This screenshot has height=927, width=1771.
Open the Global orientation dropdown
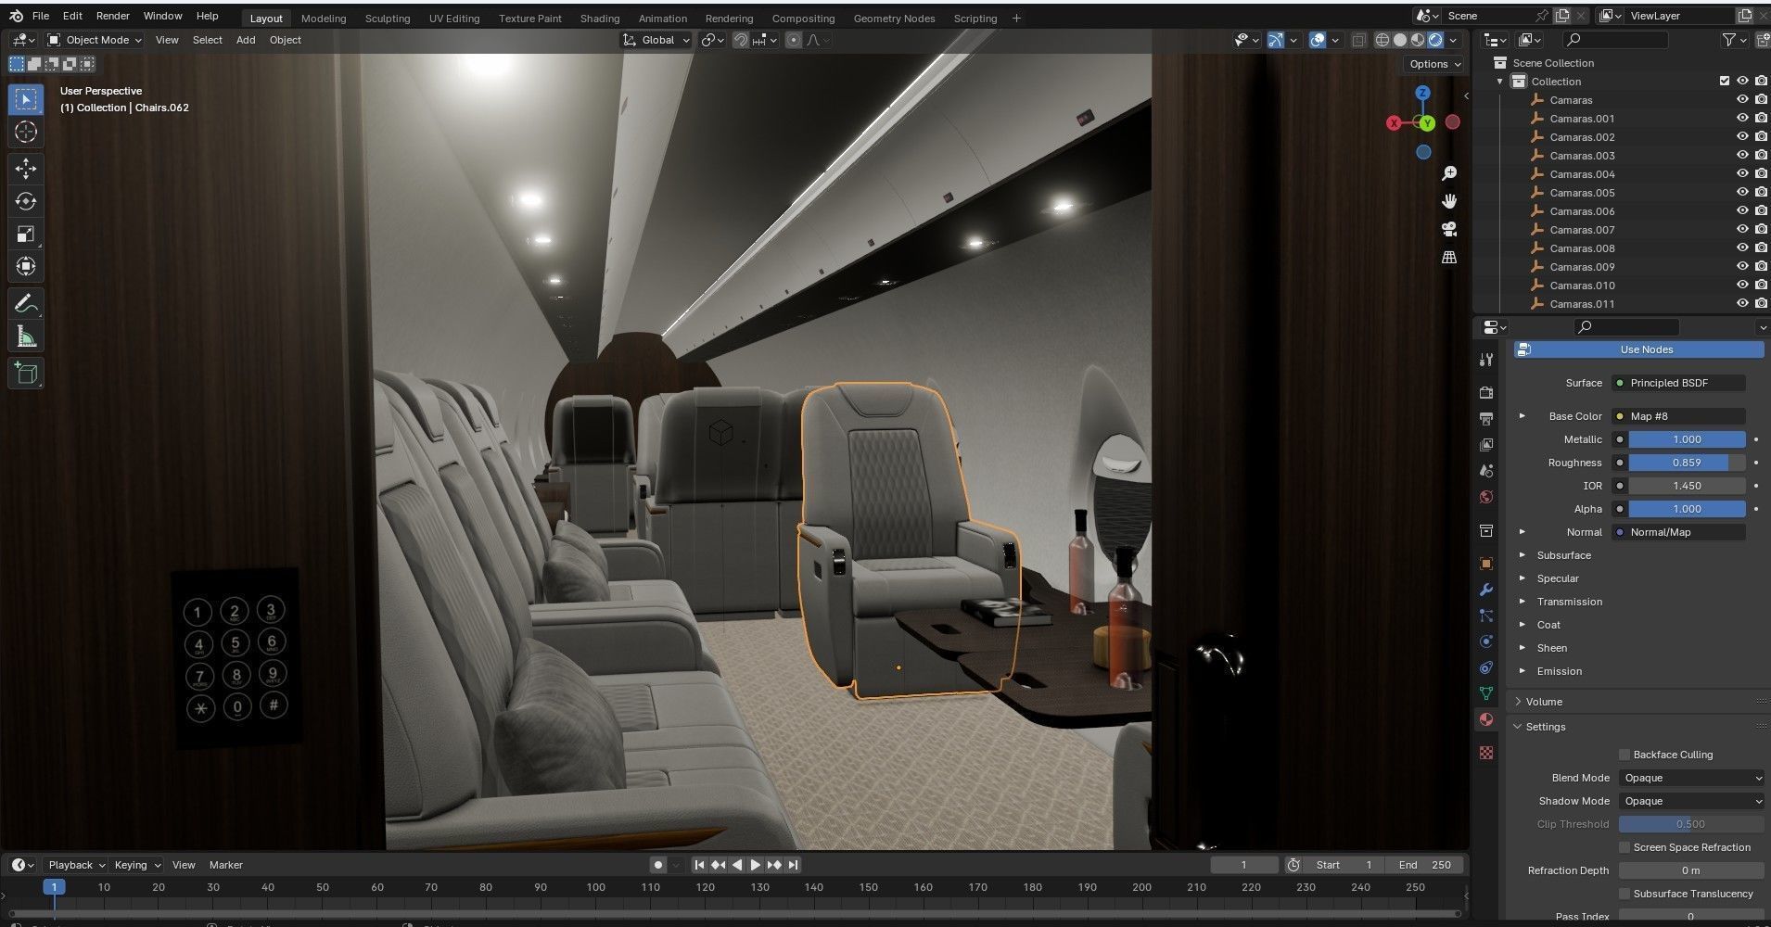point(656,40)
